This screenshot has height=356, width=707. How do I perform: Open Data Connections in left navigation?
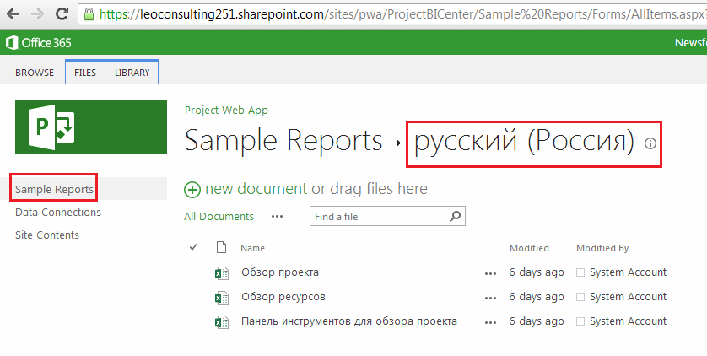(x=58, y=213)
